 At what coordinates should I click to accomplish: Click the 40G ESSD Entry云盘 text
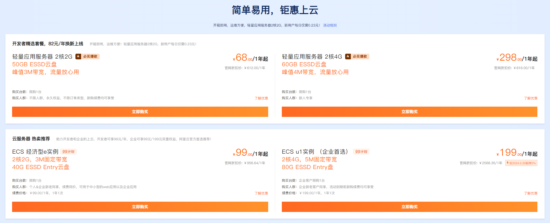pyautogui.click(x=41, y=167)
